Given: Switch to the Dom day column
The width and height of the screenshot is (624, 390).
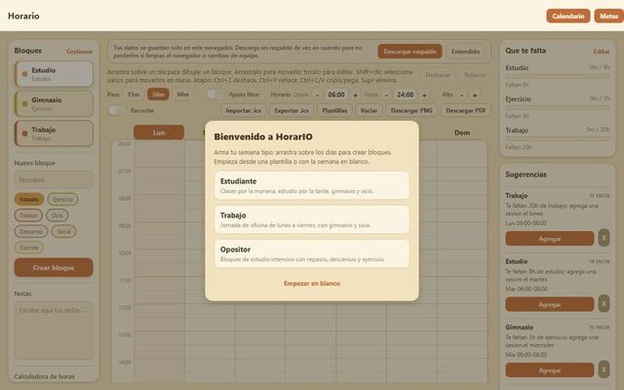Looking at the screenshot, I should [462, 133].
